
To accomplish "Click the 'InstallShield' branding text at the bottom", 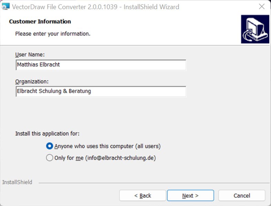I will pos(17,182).
